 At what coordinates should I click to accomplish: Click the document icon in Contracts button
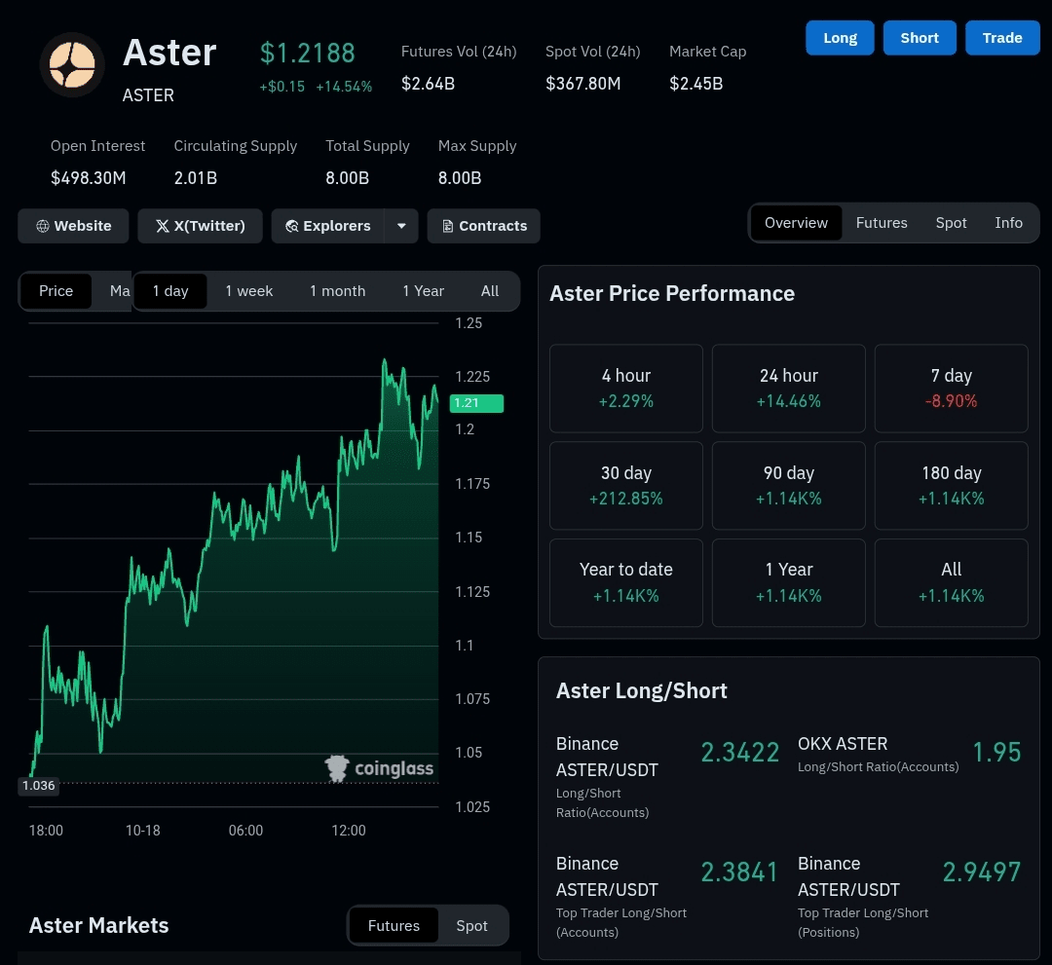[447, 226]
